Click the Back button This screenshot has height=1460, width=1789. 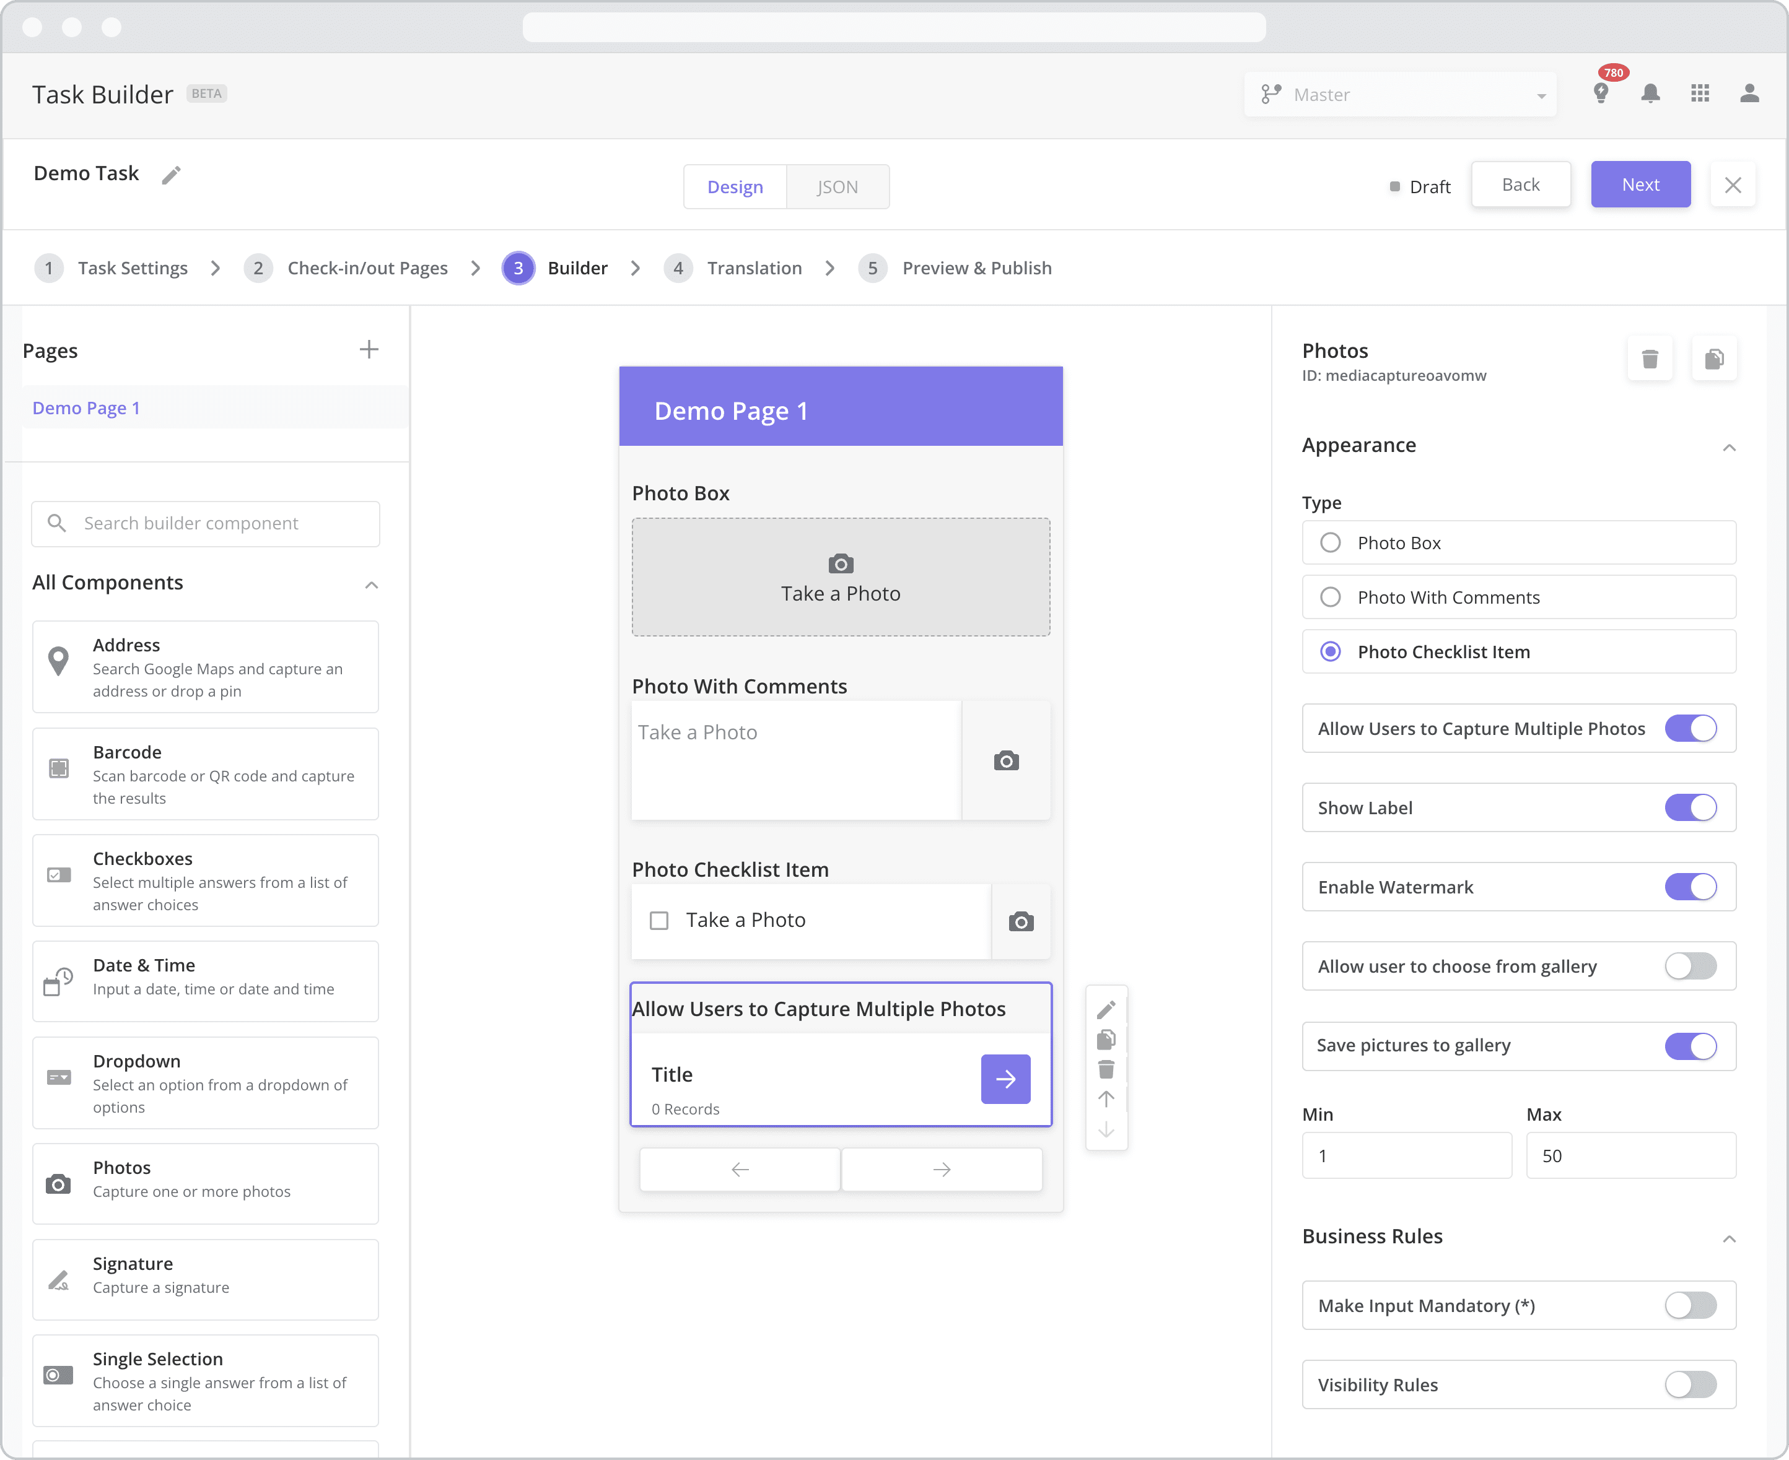pos(1521,184)
